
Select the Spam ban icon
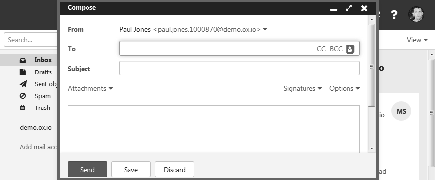23,96
